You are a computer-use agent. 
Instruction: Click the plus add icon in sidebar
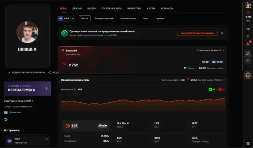(x=248, y=61)
